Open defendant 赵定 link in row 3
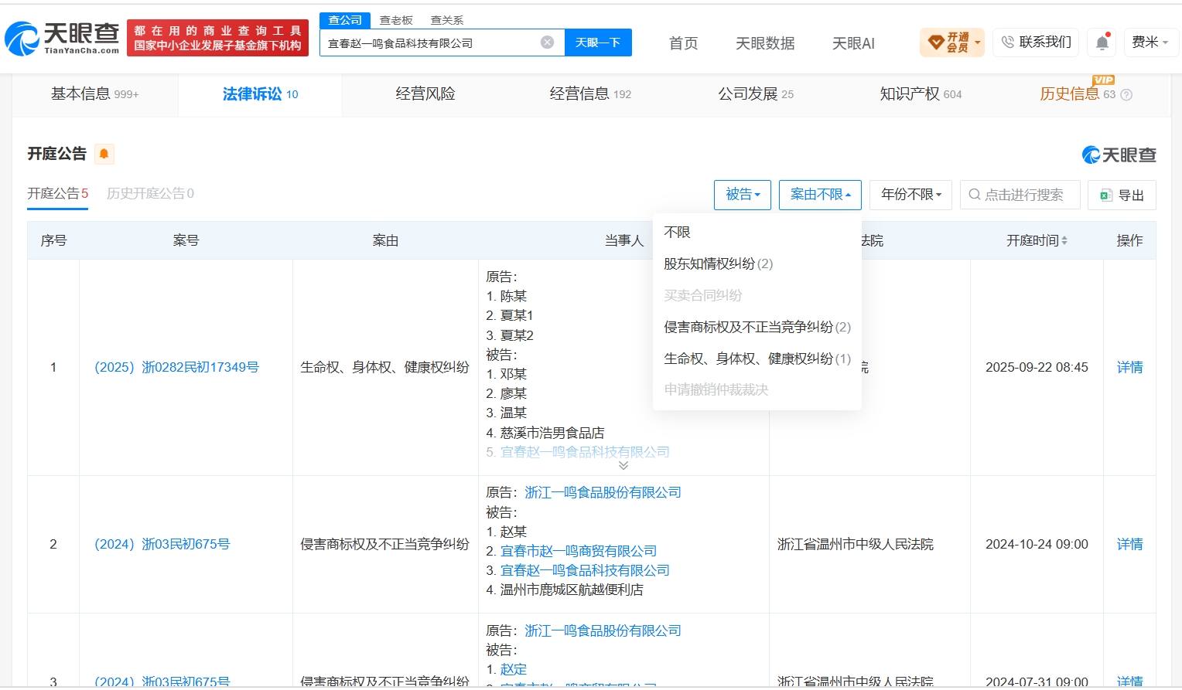 click(x=514, y=669)
